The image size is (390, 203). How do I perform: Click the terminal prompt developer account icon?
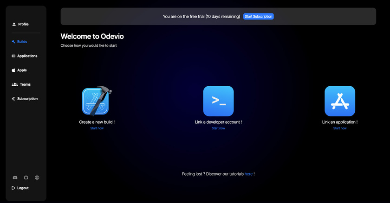click(x=218, y=101)
